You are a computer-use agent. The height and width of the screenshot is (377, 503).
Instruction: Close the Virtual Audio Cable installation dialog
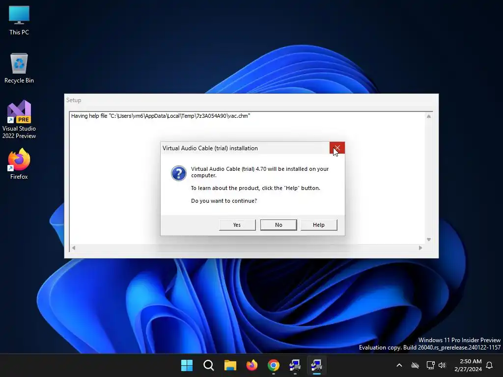(x=337, y=148)
